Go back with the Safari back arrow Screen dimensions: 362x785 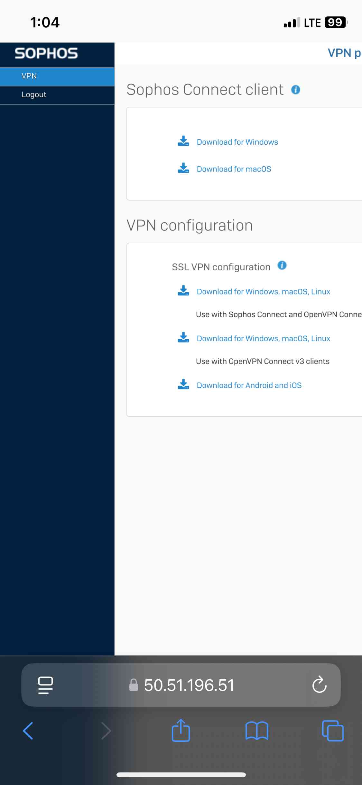28,731
